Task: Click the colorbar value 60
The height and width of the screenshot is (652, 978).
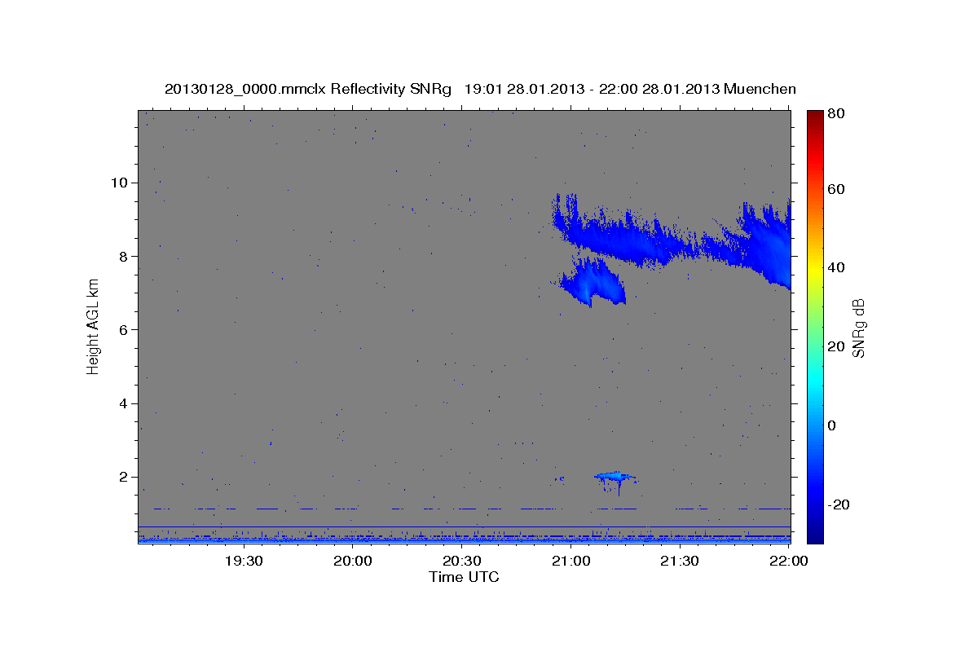Action: pos(837,189)
